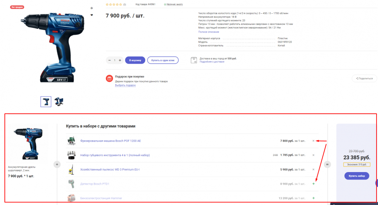This screenshot has height=205, width=378.
Task: Open Выбрать подарок link
Action: (x=125, y=85)
